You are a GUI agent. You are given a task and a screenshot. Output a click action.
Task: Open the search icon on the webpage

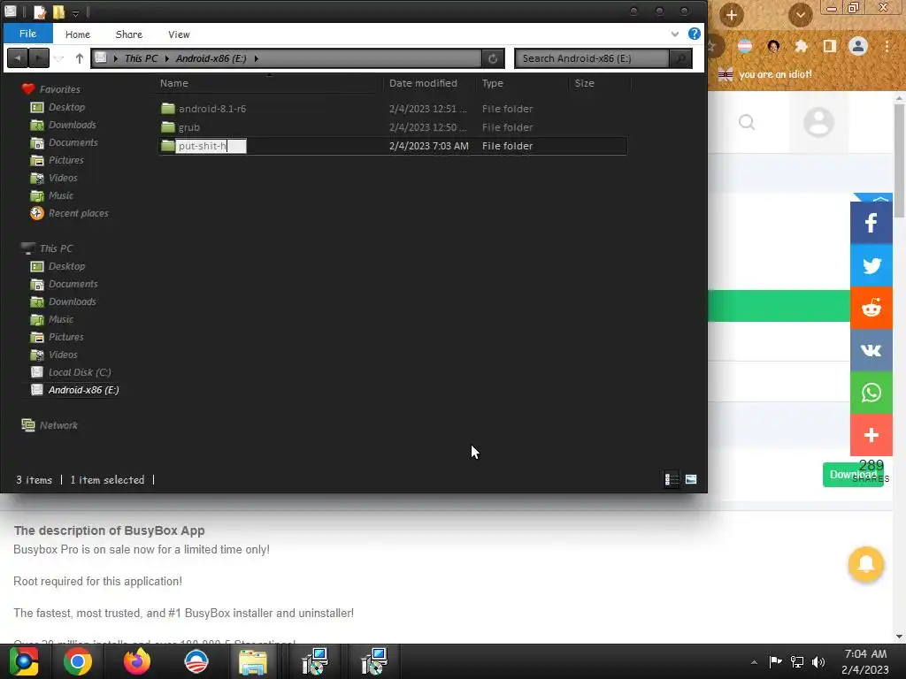(747, 122)
